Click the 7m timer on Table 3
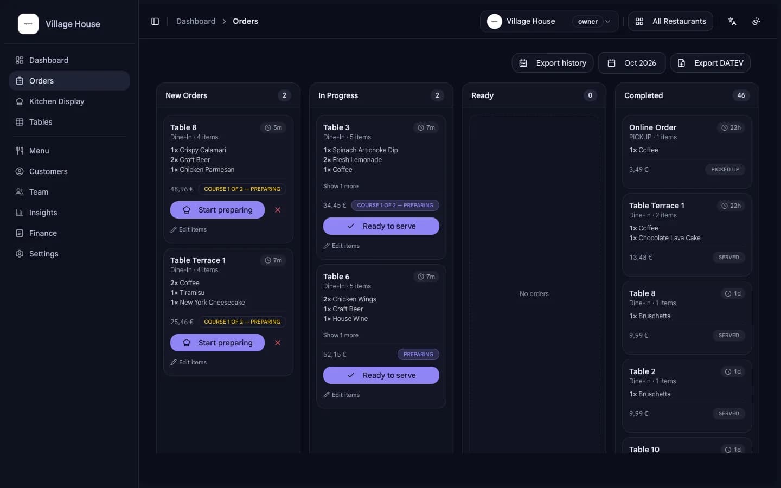The image size is (781, 488). 426,127
